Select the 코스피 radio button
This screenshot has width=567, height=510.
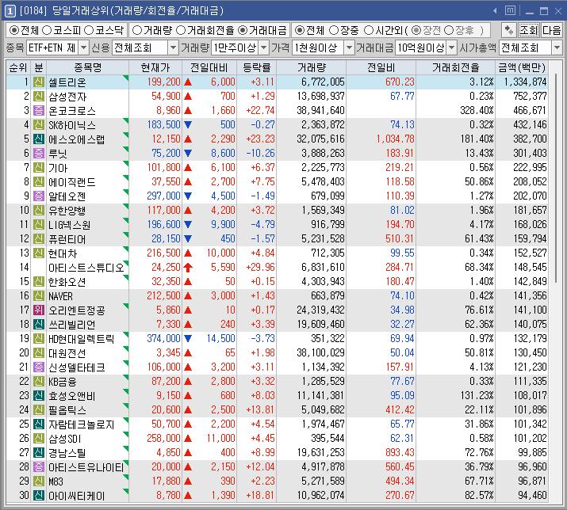tap(47, 30)
